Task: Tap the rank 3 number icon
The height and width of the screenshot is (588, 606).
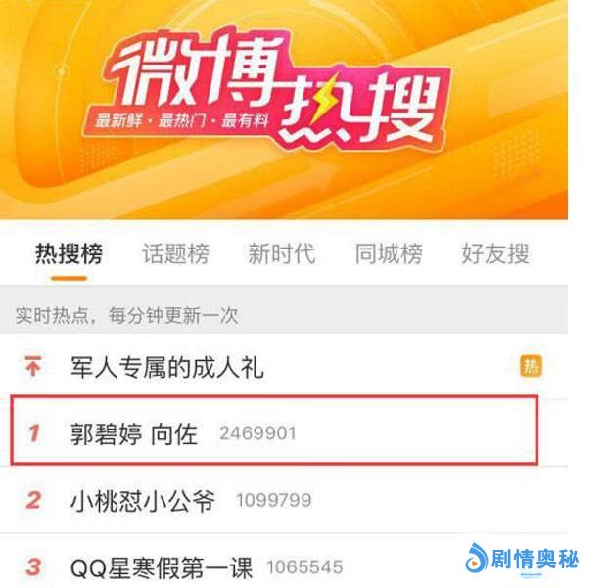Action: pos(33,567)
